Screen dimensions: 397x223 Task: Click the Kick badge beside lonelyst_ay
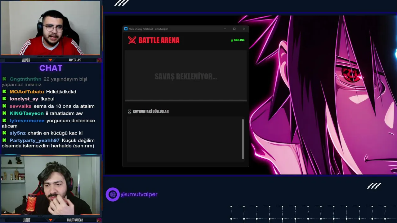tap(4, 99)
